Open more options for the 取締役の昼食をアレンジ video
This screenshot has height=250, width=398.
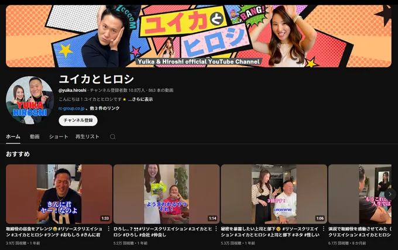(x=109, y=229)
